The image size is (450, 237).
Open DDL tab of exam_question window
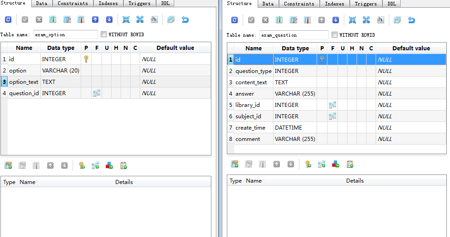(x=392, y=4)
